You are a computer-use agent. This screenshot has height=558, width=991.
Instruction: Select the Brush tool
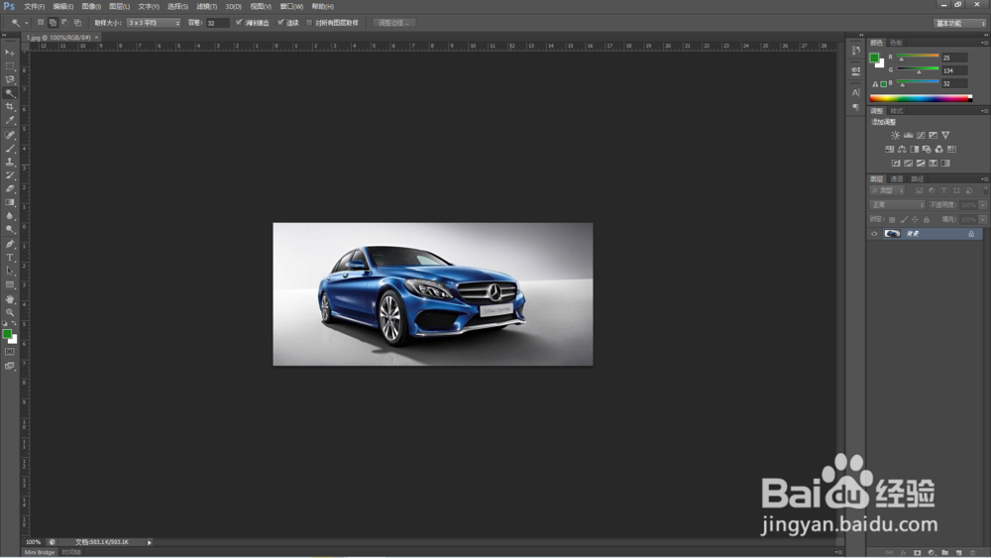10,149
